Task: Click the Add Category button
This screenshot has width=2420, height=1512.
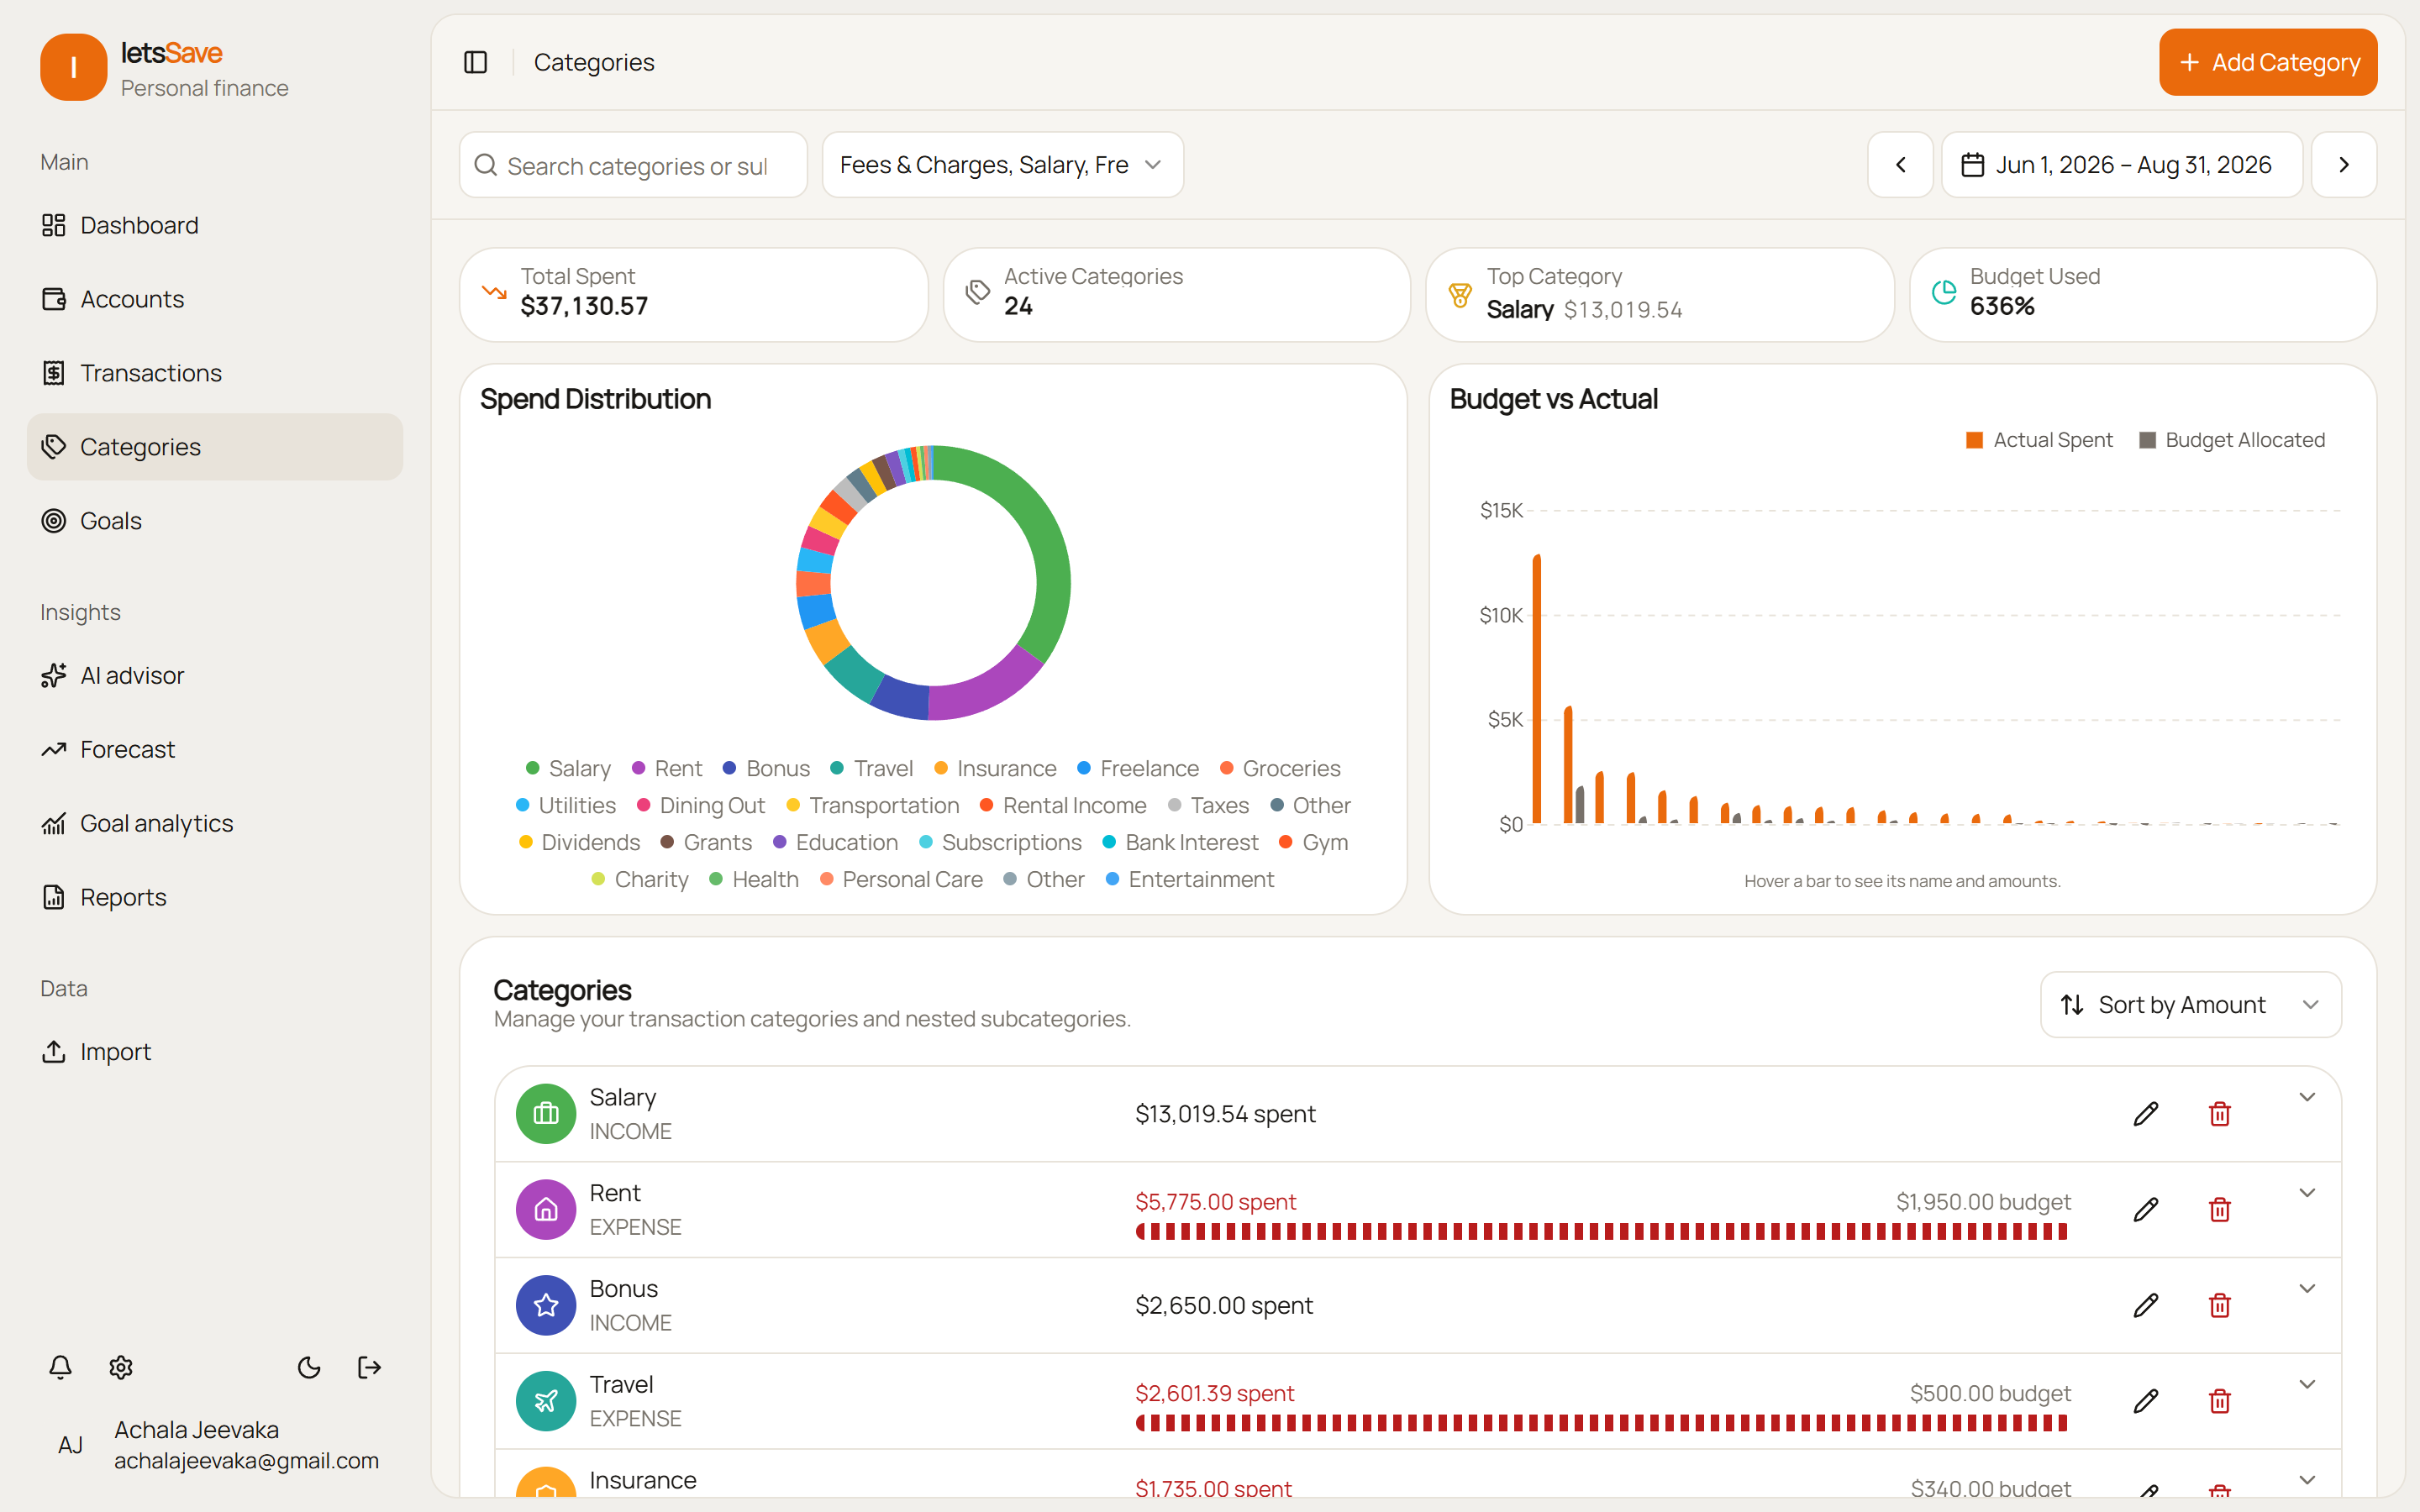Action: point(2268,62)
